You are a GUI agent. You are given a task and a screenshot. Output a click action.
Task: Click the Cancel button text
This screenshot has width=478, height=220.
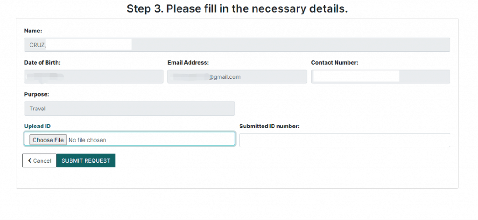coord(42,161)
